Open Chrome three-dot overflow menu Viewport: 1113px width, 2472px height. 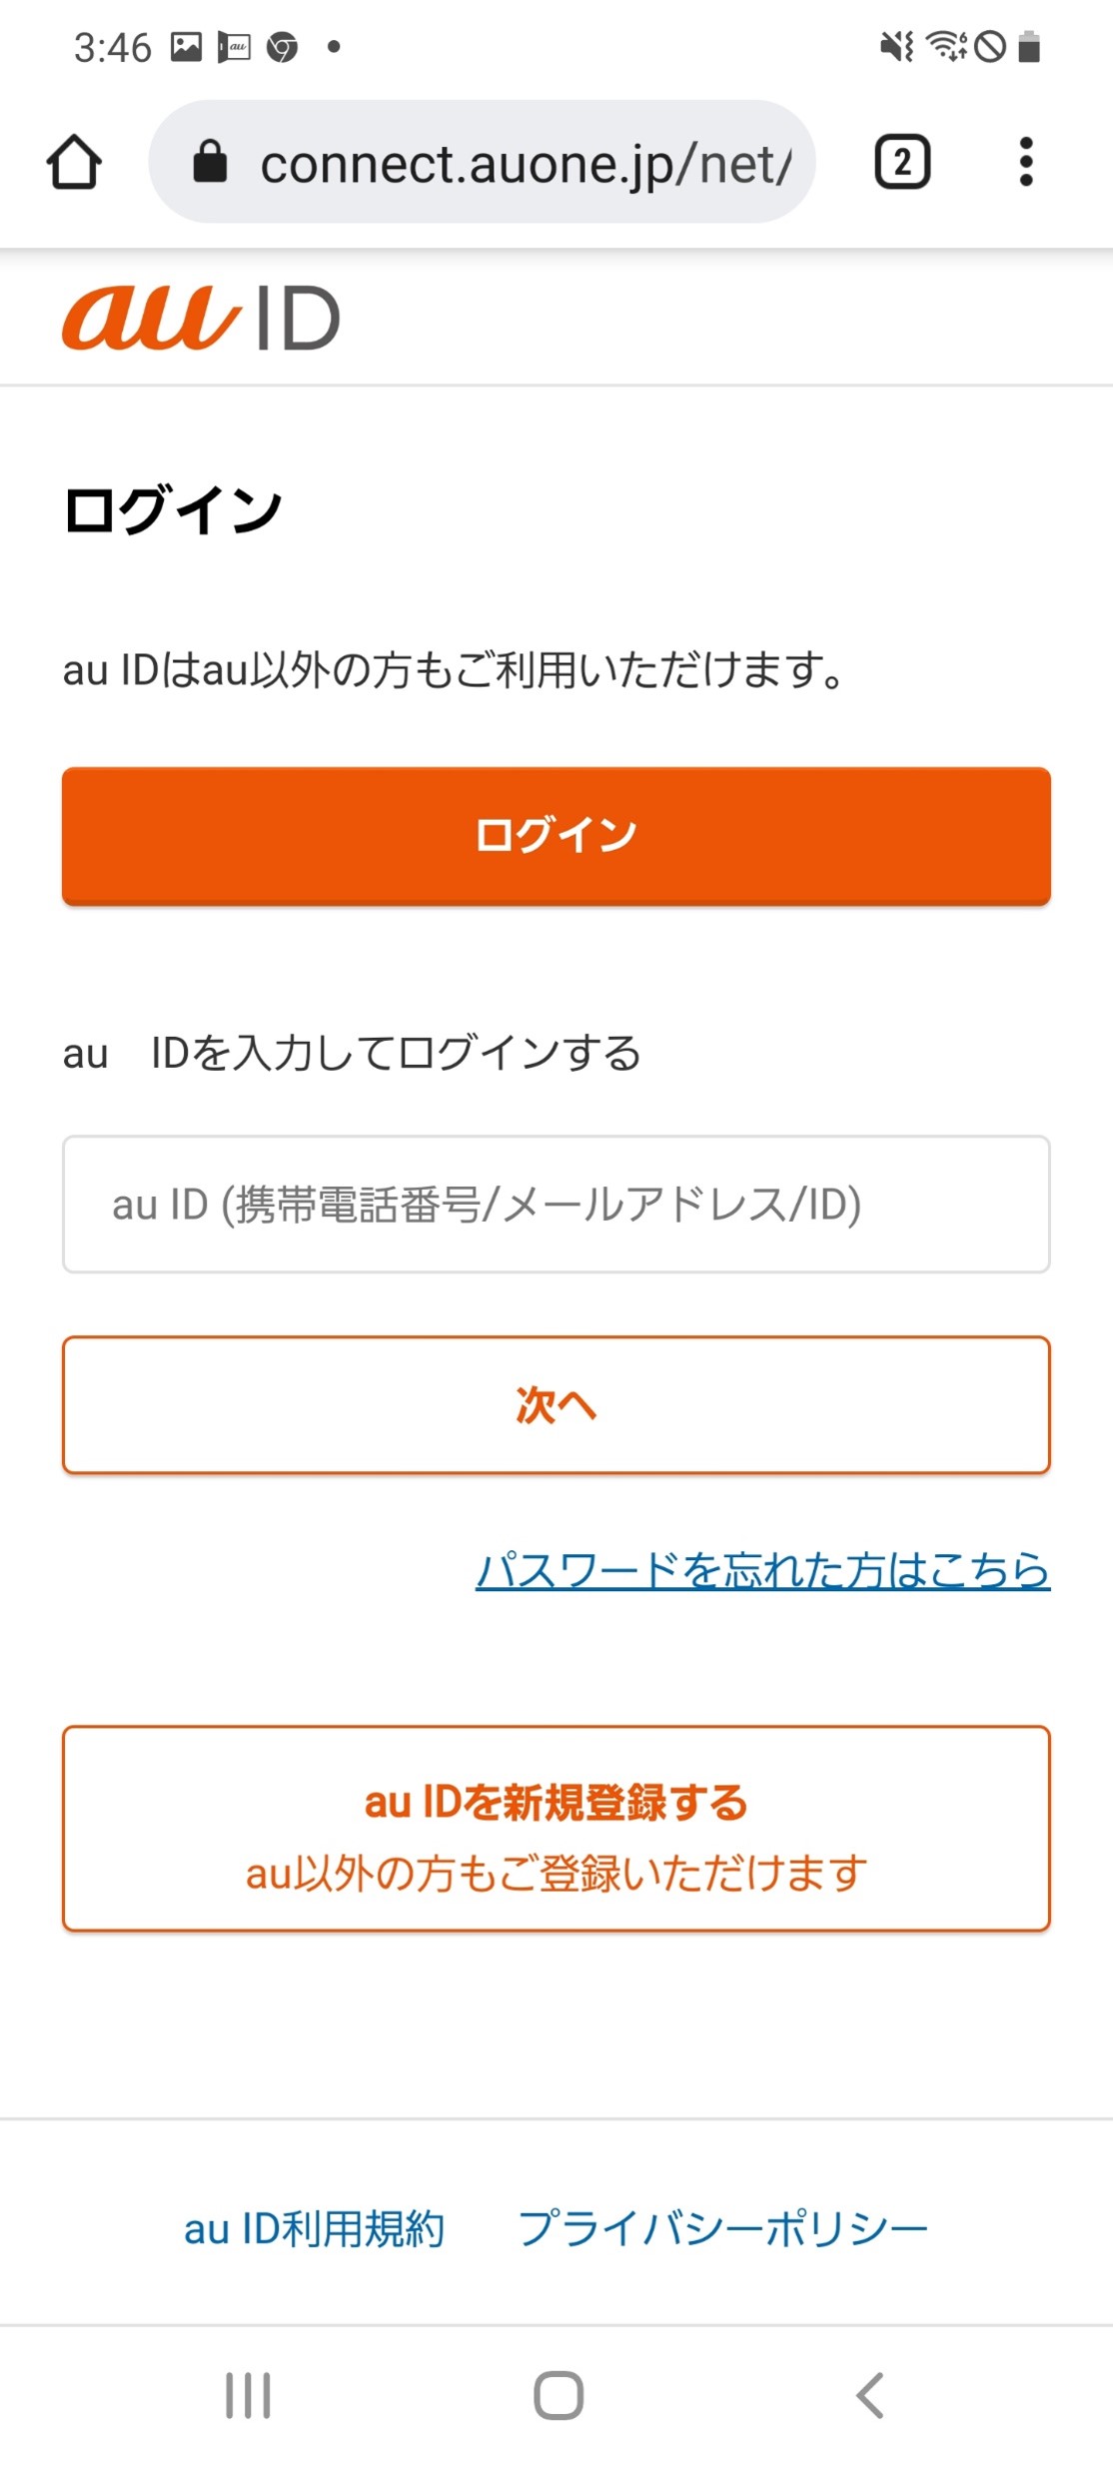(1025, 162)
